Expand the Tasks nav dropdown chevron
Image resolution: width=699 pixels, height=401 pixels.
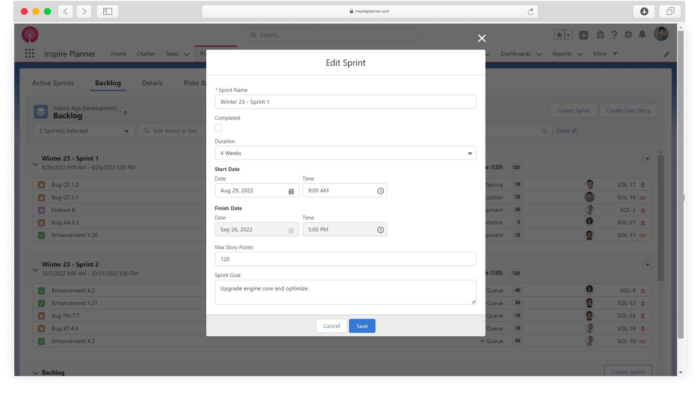(x=187, y=54)
